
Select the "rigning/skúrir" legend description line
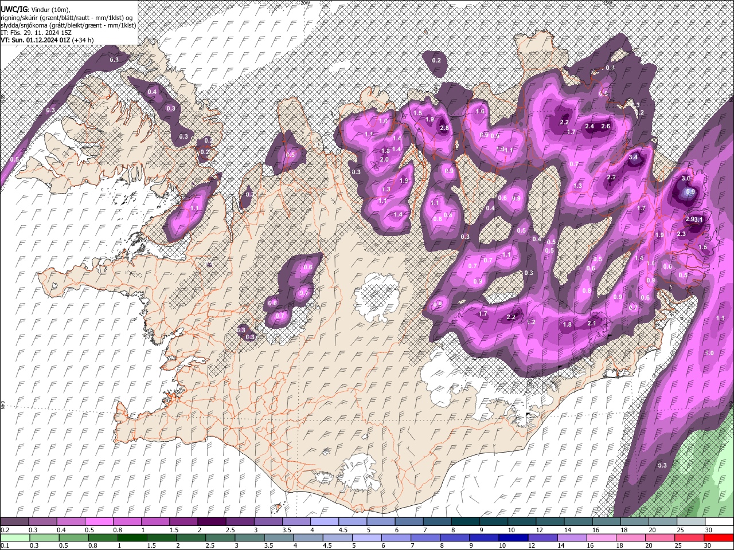[68, 17]
